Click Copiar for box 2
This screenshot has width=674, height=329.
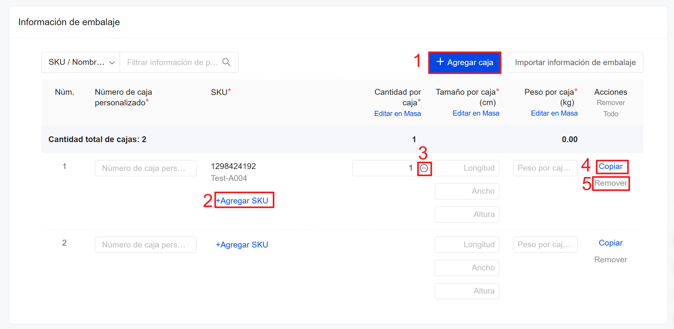click(x=611, y=243)
